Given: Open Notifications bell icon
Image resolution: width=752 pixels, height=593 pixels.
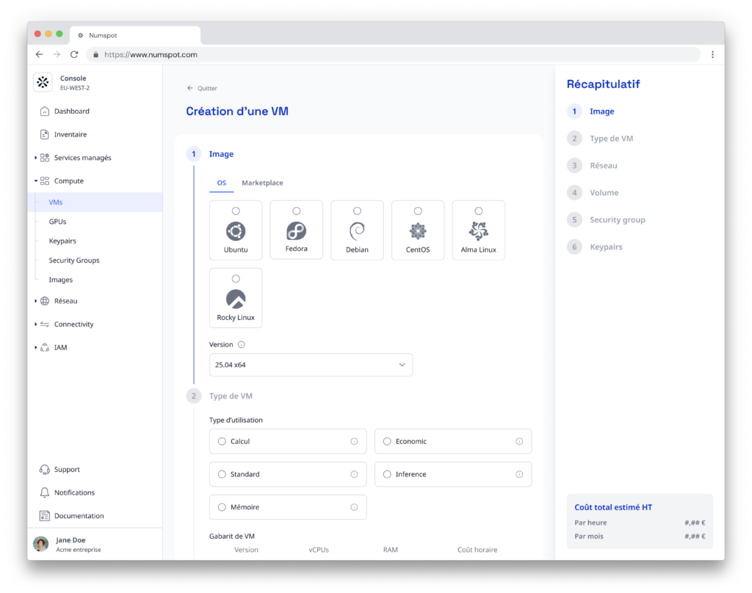Looking at the screenshot, I should click(x=44, y=493).
